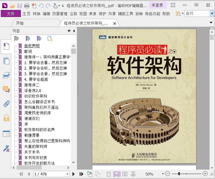Screen dimensions: 215x179
Task: Open the 页面管理 ribbon tab
Action: click(x=60, y=14)
